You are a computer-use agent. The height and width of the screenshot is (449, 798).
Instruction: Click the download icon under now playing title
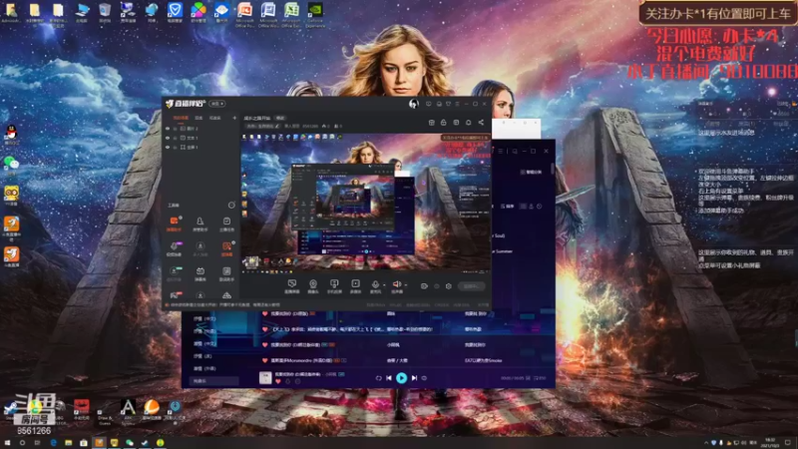[287, 381]
